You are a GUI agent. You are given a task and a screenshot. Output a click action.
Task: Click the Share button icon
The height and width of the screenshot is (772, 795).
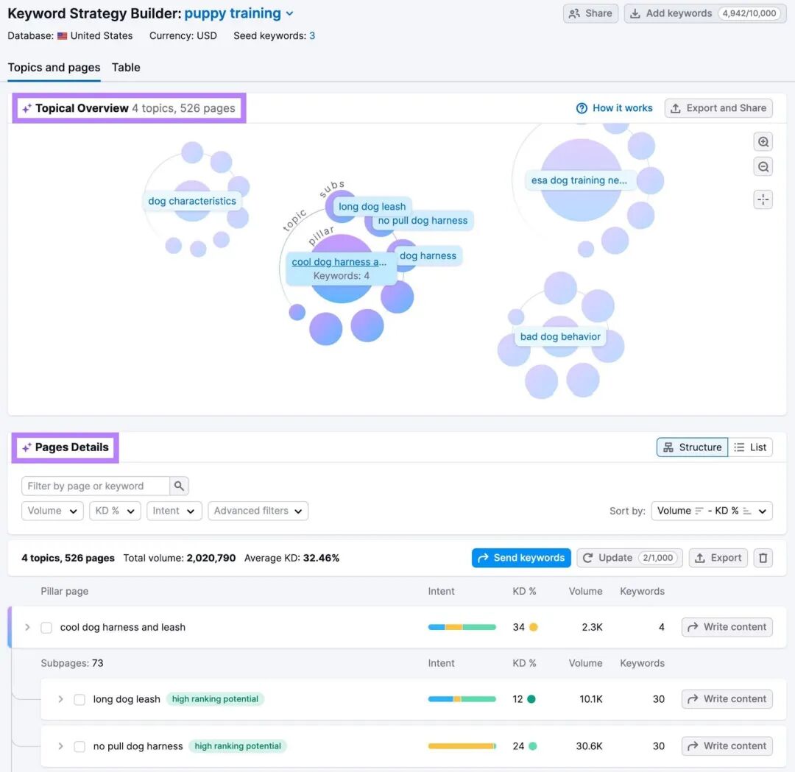574,14
